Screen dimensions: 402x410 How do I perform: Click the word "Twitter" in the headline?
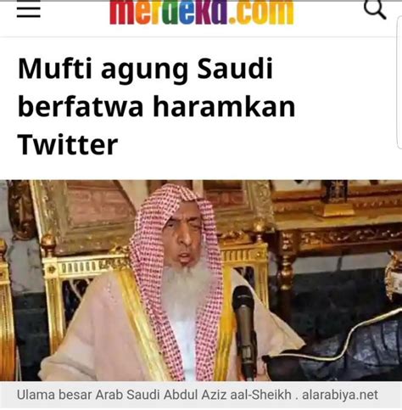[68, 144]
